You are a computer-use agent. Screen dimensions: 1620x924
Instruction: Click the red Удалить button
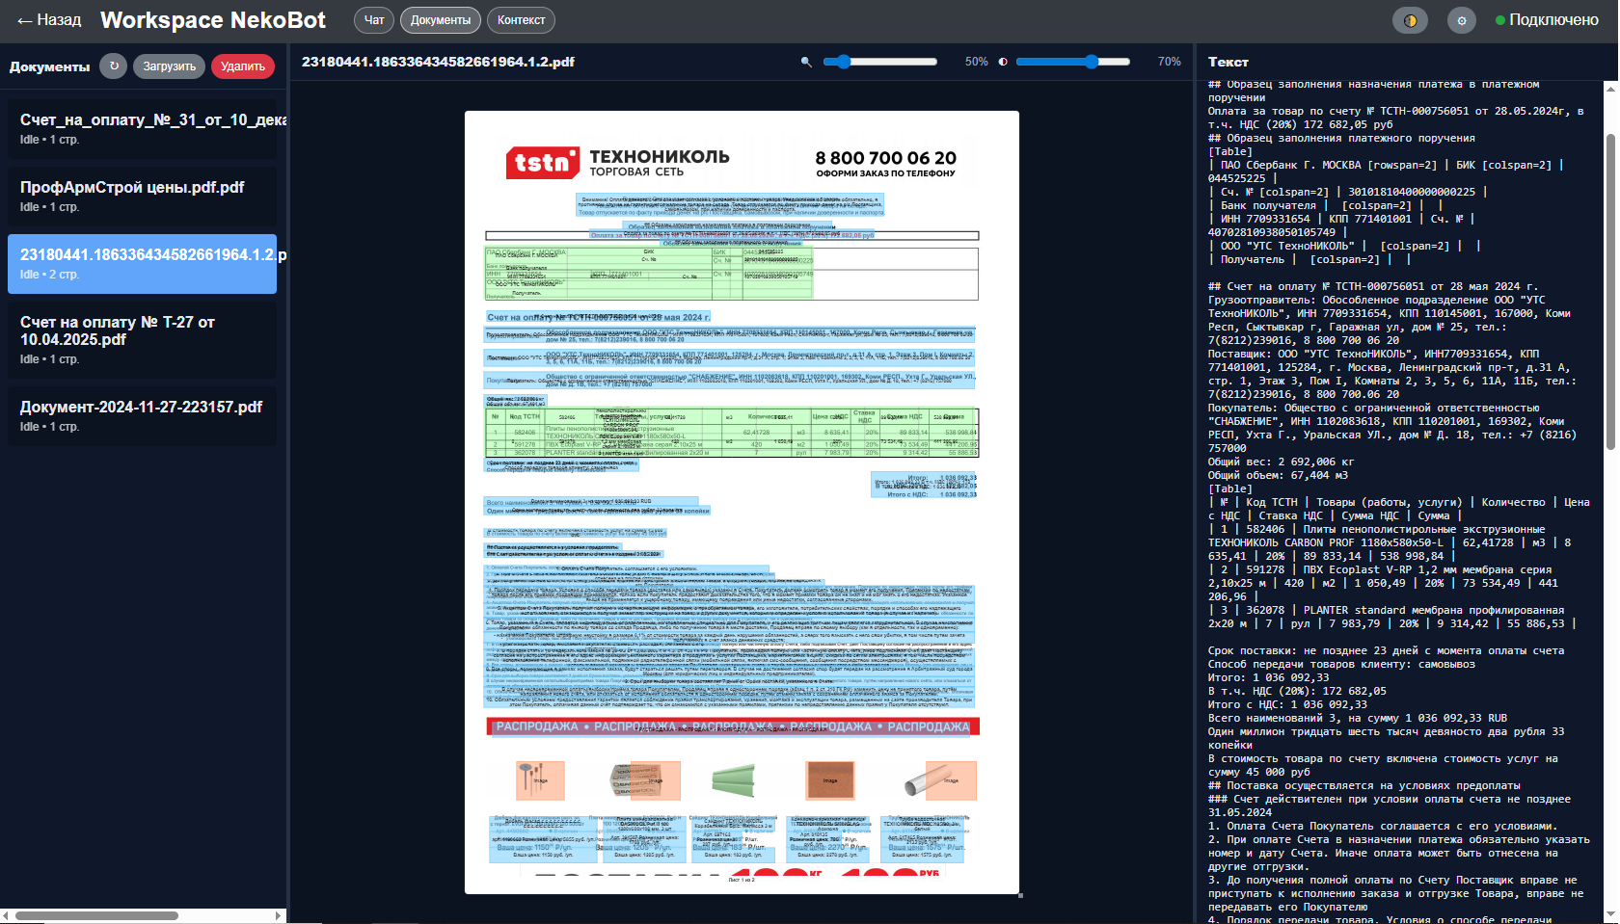coord(243,66)
